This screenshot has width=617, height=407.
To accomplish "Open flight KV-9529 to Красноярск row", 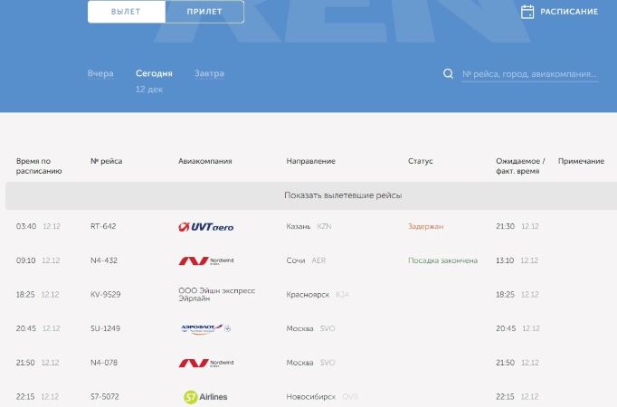I will pyautogui.click(x=105, y=295).
